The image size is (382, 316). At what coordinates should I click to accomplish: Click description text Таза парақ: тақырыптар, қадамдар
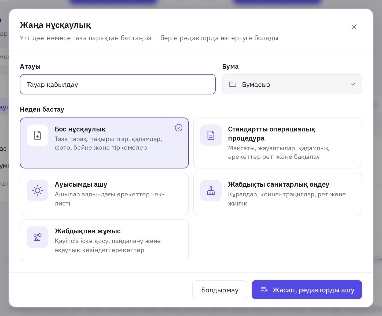tap(108, 143)
